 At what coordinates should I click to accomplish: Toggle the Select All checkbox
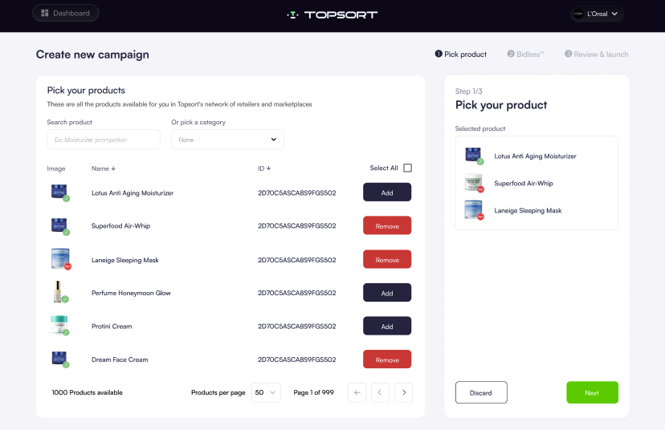(407, 168)
